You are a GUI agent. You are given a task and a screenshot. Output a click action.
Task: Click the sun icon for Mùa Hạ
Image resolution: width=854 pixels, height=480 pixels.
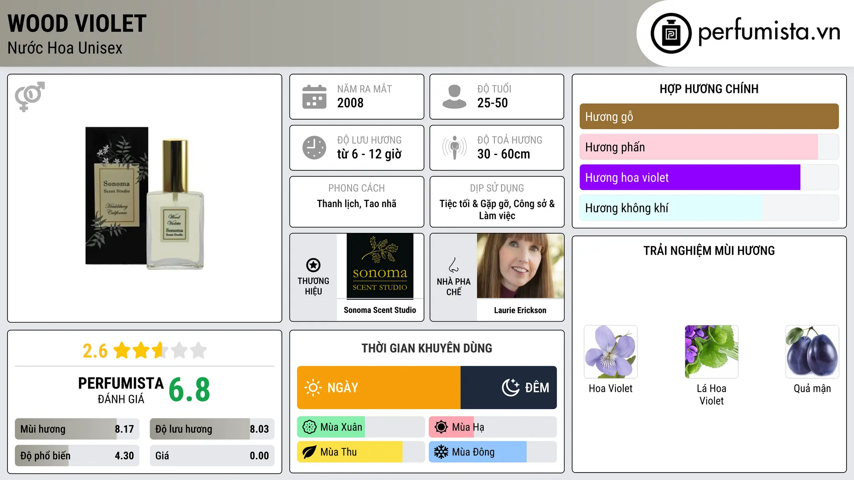(441, 427)
